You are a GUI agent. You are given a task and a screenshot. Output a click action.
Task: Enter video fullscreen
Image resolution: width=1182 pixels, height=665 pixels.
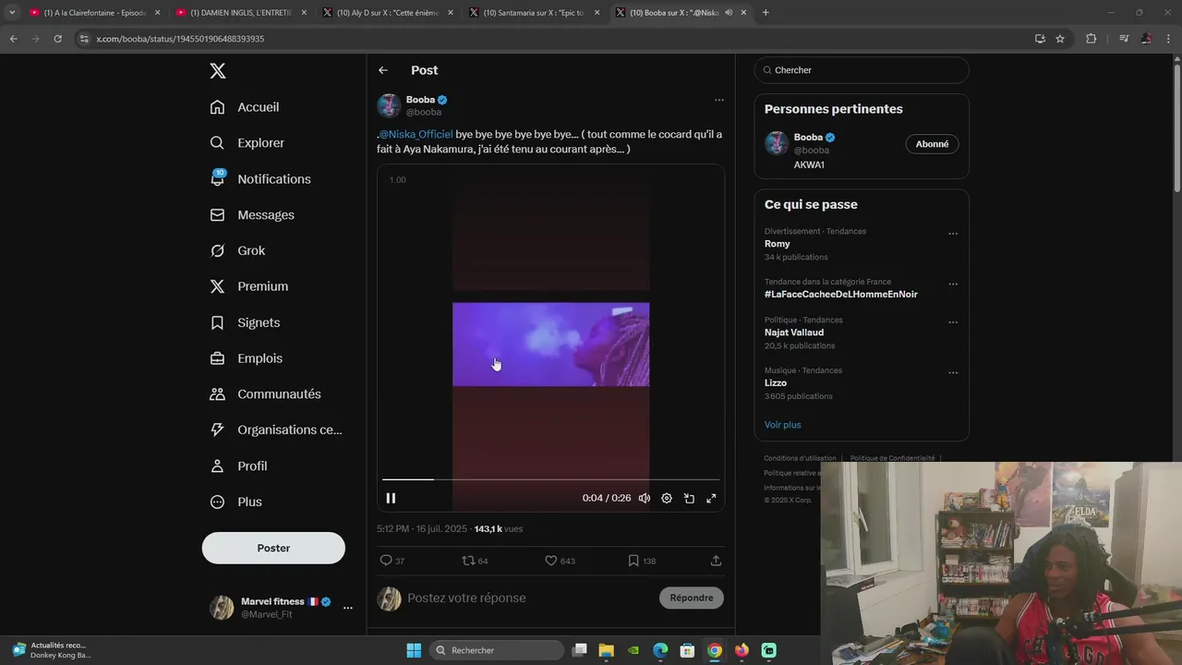[711, 499]
